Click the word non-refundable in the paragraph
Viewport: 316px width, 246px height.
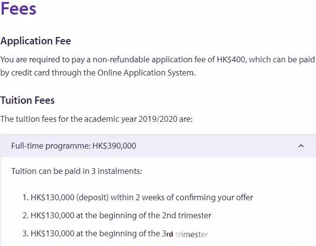(121, 59)
